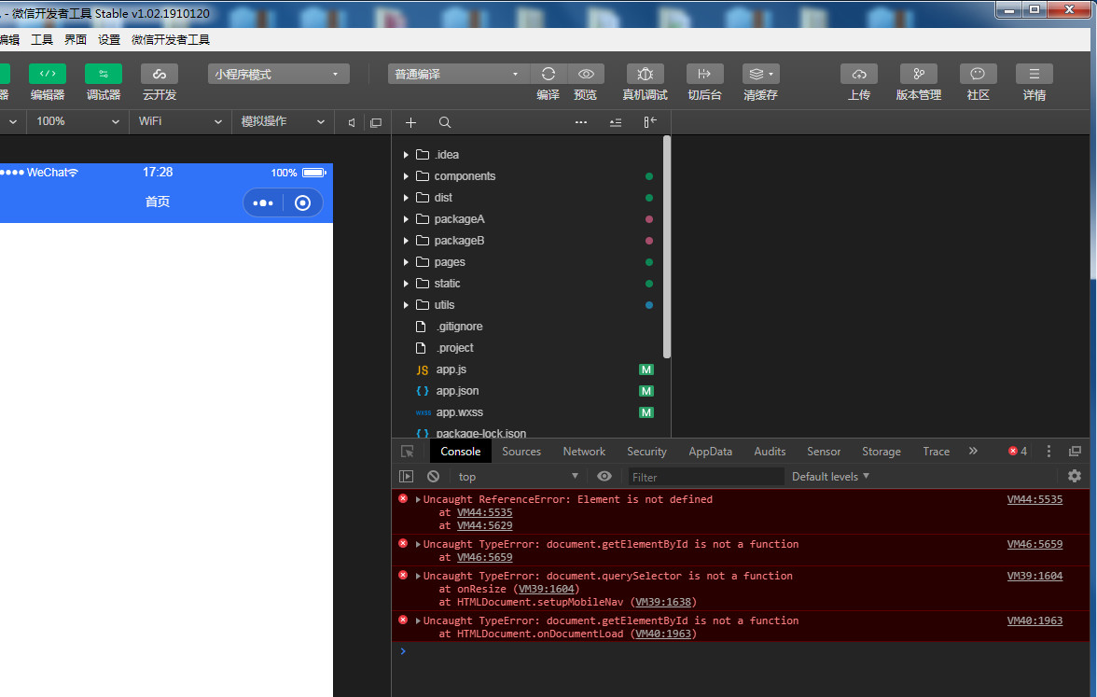Screen dimensions: 1097x697
Task: Open the Default levels dropdown
Action: 830,477
